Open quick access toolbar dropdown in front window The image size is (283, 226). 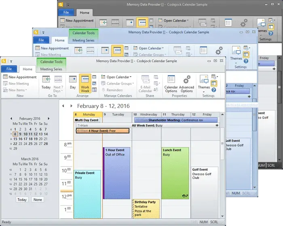[11, 61]
